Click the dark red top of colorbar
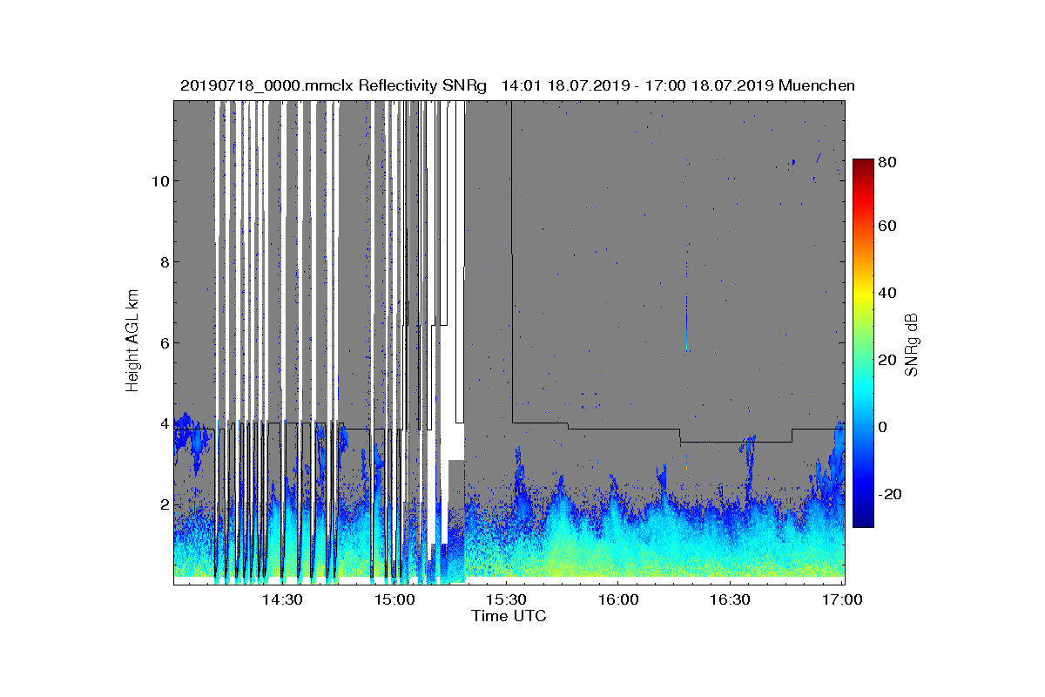Viewport: 1045px width, 697px height. [x=863, y=164]
